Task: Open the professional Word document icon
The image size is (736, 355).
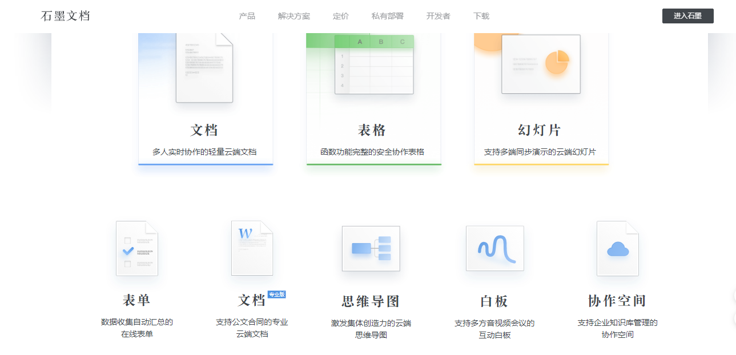Action: click(x=252, y=248)
